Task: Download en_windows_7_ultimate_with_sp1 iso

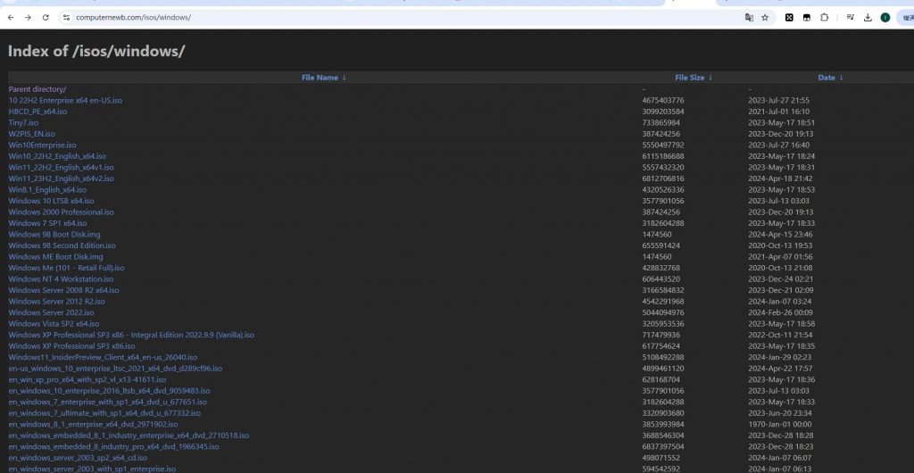Action: pyautogui.click(x=104, y=413)
